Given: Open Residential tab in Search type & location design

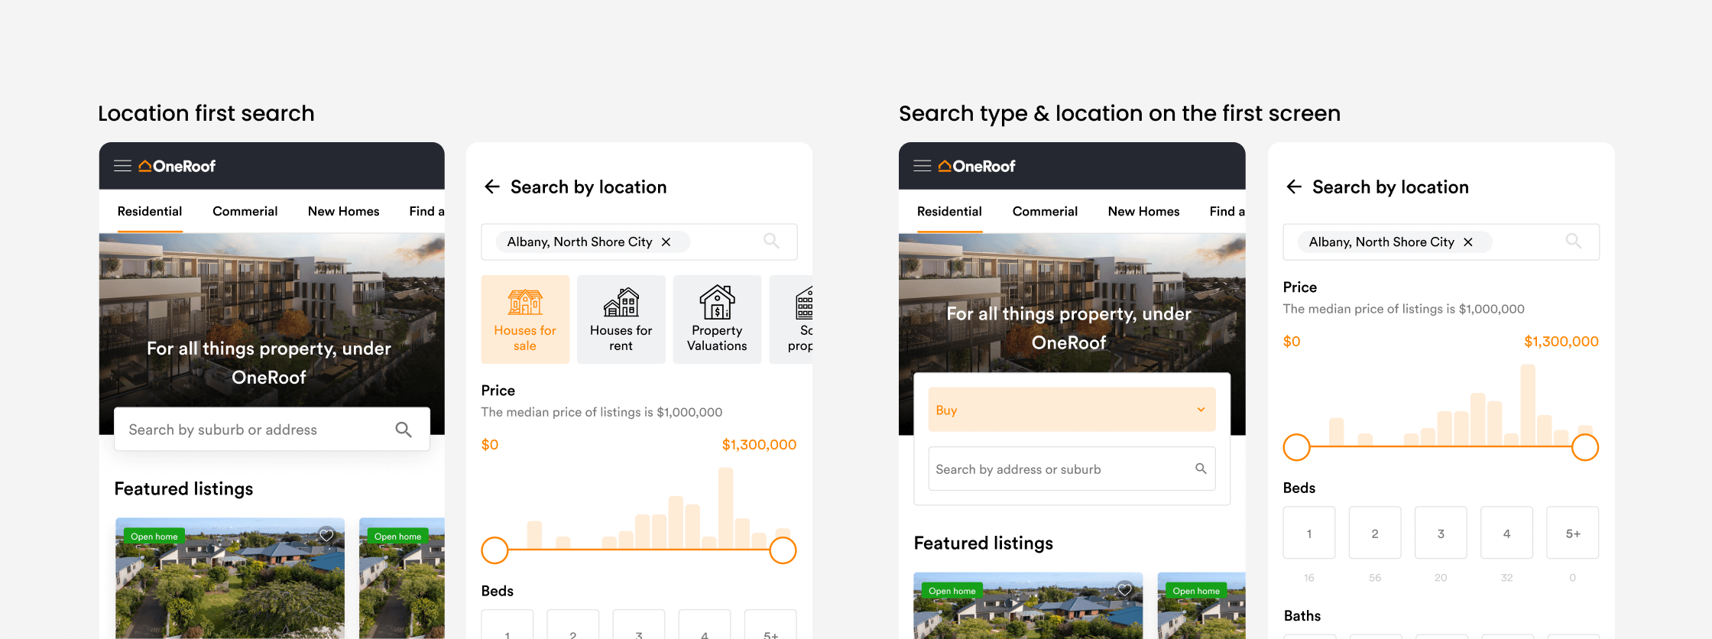Looking at the screenshot, I should pos(949,211).
